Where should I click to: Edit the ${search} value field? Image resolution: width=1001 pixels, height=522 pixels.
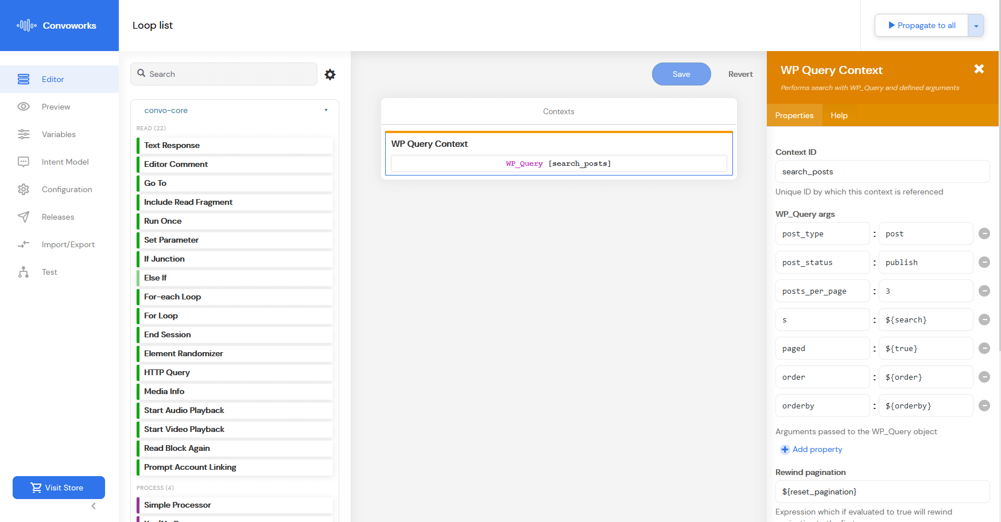[926, 320]
